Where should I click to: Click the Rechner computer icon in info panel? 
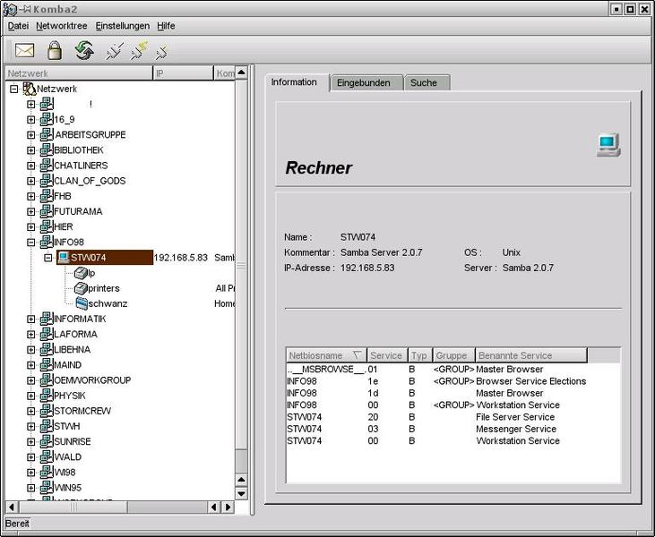coord(608,145)
